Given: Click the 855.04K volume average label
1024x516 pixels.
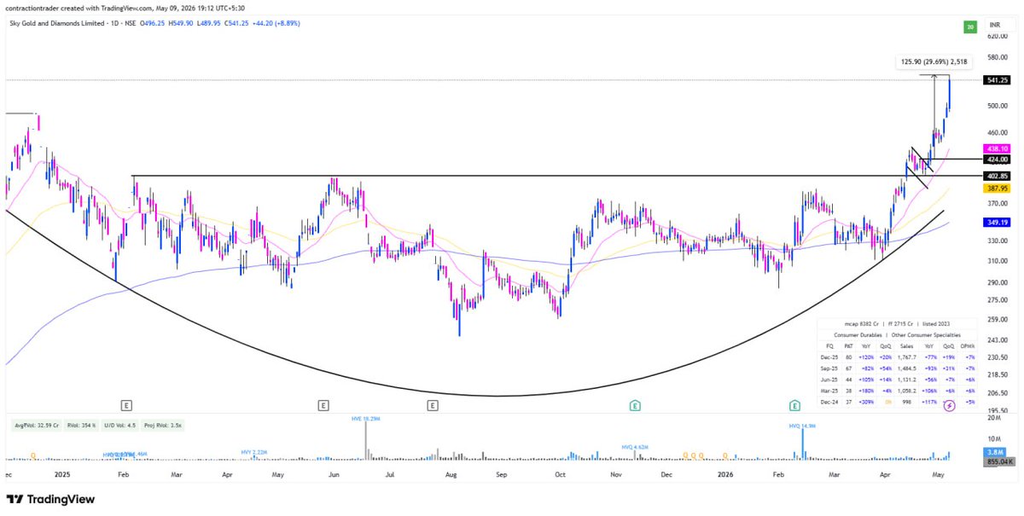Looking at the screenshot, I should 998,461.
